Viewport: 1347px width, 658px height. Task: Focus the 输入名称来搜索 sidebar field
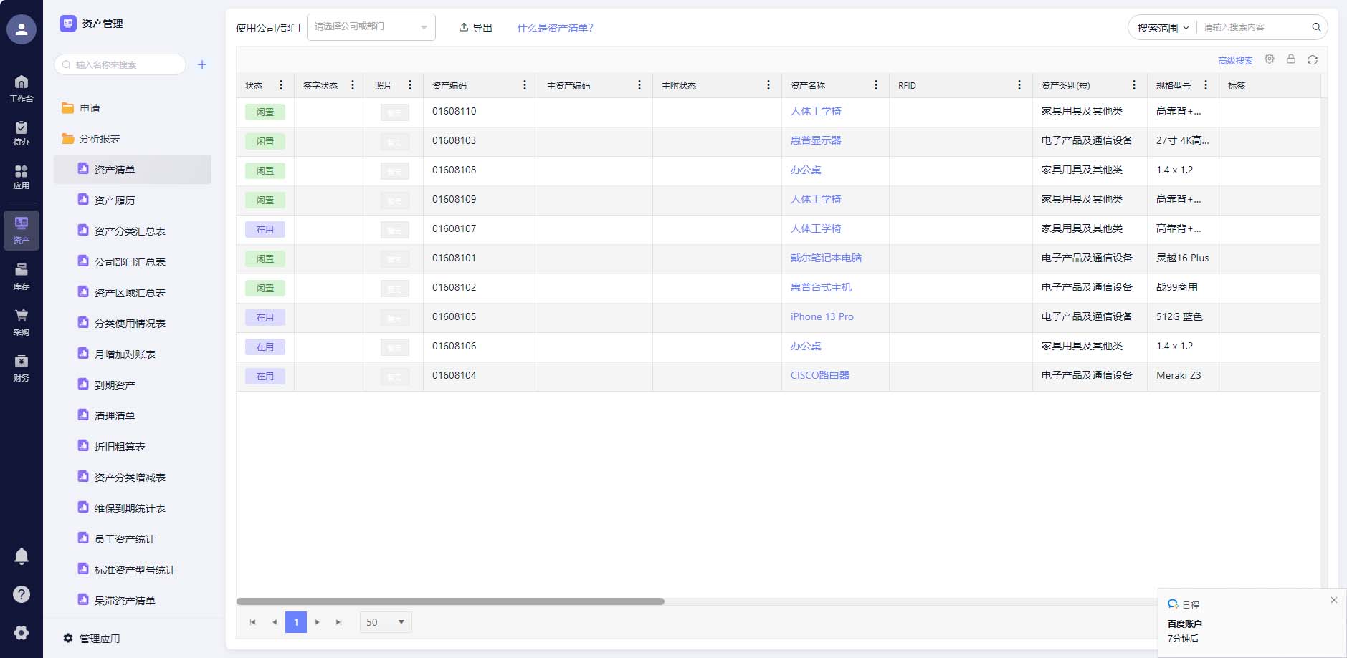pos(120,64)
